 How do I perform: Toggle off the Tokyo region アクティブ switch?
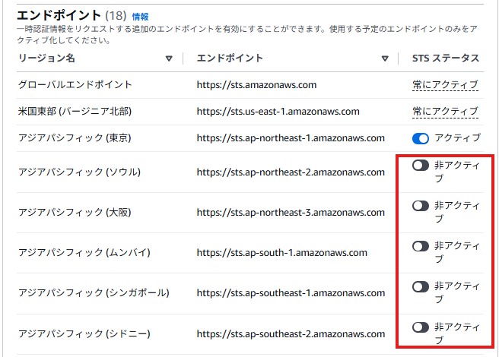tap(421, 138)
